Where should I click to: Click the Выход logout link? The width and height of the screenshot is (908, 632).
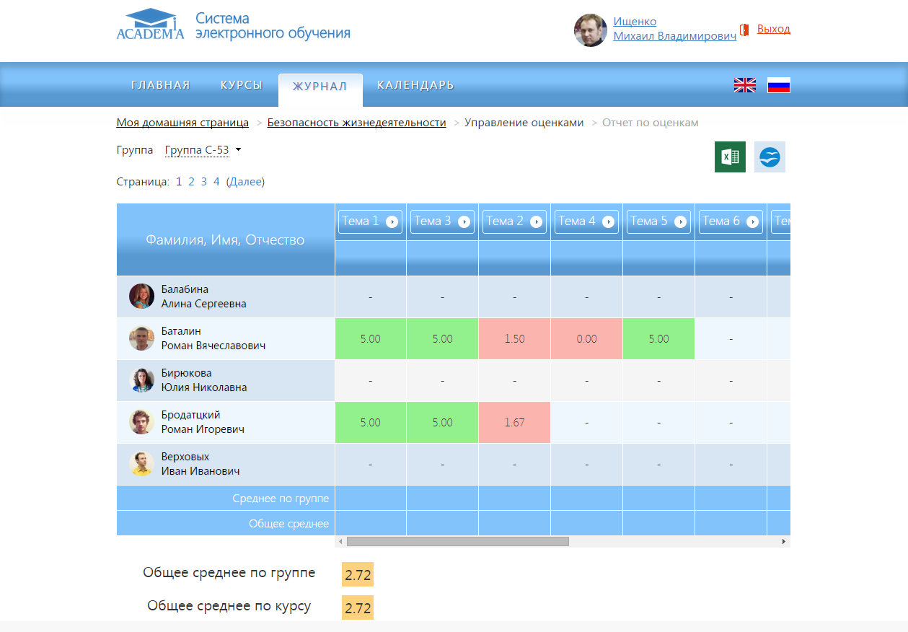click(x=773, y=29)
